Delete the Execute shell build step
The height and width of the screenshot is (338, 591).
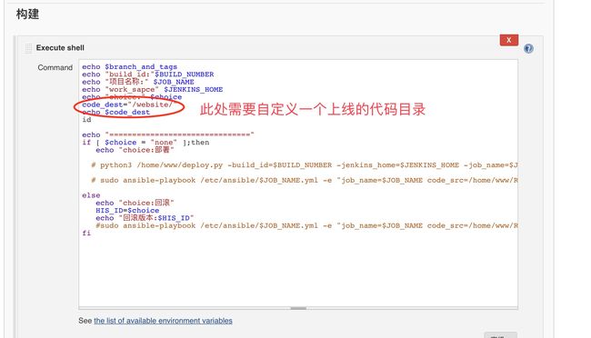point(509,40)
